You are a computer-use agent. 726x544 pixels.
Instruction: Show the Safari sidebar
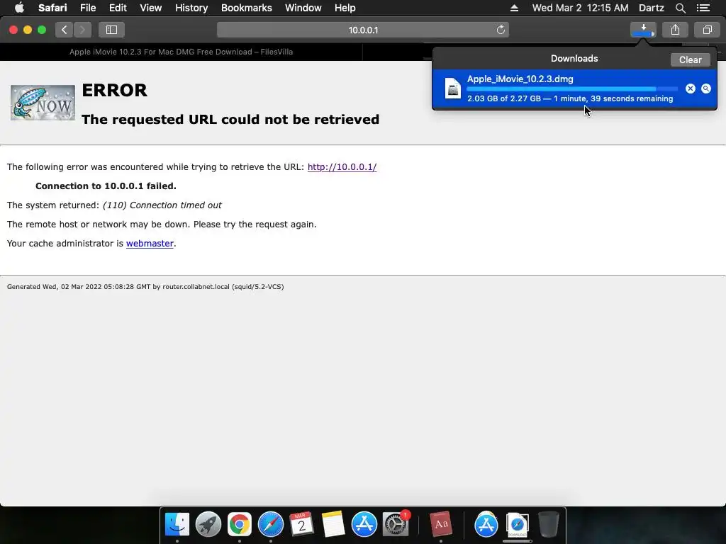pyautogui.click(x=111, y=30)
